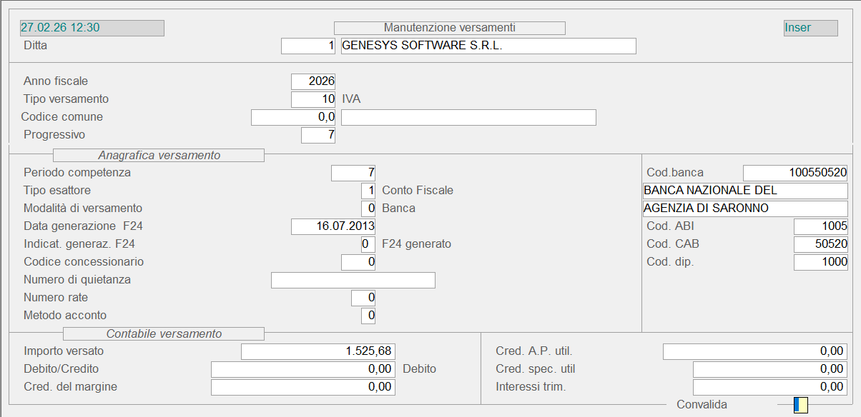
Task: Click the Debito/Credito field
Action: tap(302, 369)
